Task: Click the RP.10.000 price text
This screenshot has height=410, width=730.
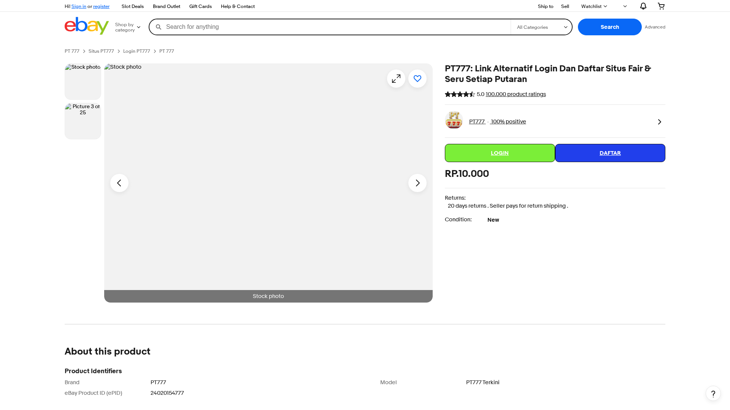Action: click(467, 174)
